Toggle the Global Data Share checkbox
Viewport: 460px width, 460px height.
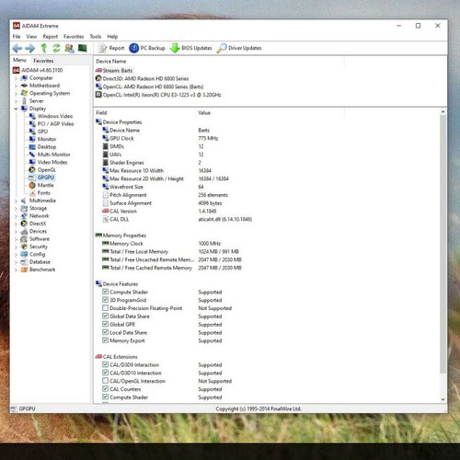[105, 316]
